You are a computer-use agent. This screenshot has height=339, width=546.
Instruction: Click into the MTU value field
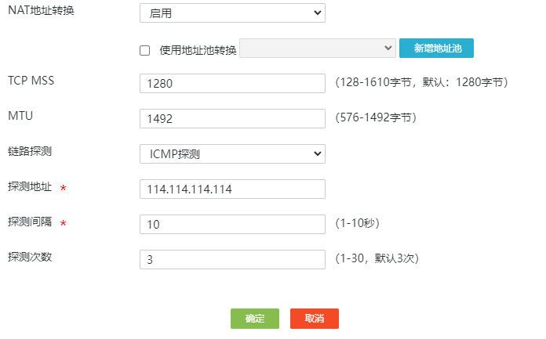(231, 118)
